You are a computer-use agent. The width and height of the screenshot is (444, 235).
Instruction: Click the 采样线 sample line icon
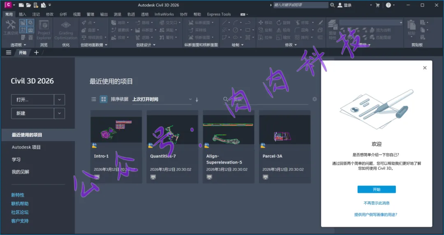pyautogui.click(x=191, y=30)
